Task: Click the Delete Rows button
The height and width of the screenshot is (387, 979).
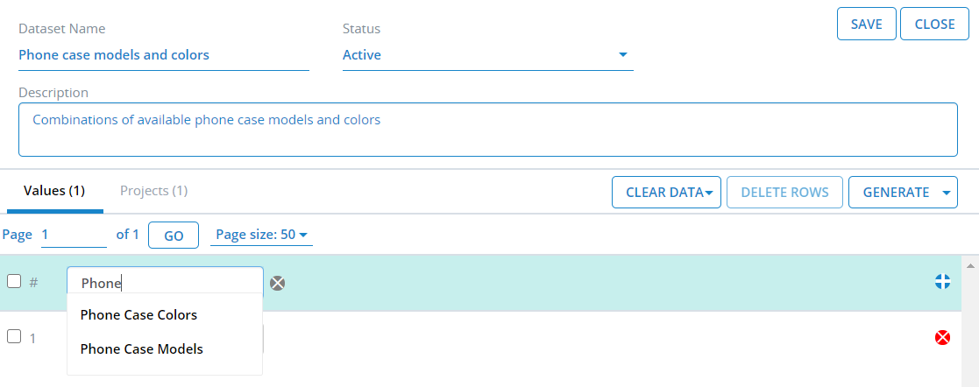Action: [784, 193]
